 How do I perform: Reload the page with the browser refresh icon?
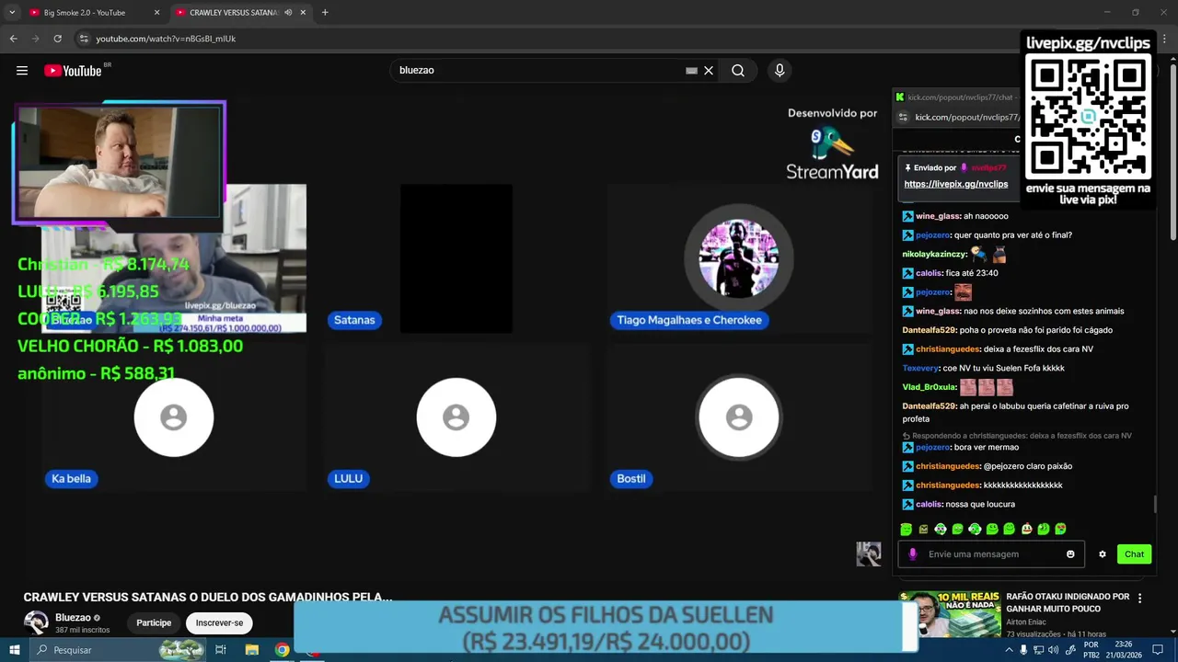57,39
